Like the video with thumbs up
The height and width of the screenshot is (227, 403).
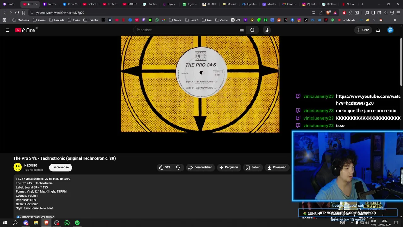click(x=165, y=167)
